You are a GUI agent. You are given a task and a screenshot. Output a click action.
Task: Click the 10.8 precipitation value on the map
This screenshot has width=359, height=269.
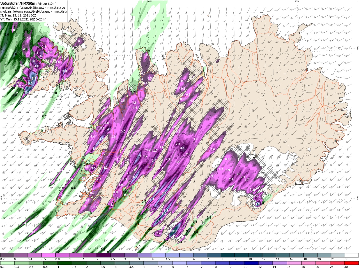(x=27, y=92)
